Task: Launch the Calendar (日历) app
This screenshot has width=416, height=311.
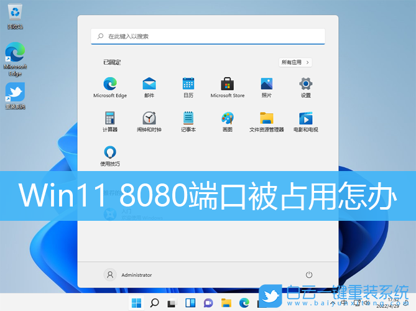Action: pyautogui.click(x=188, y=88)
